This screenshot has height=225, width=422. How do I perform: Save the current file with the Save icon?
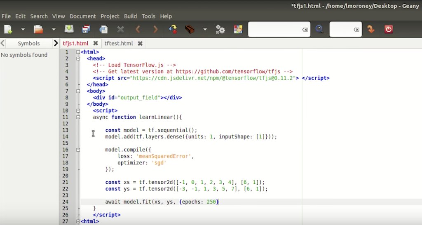(x=69, y=29)
